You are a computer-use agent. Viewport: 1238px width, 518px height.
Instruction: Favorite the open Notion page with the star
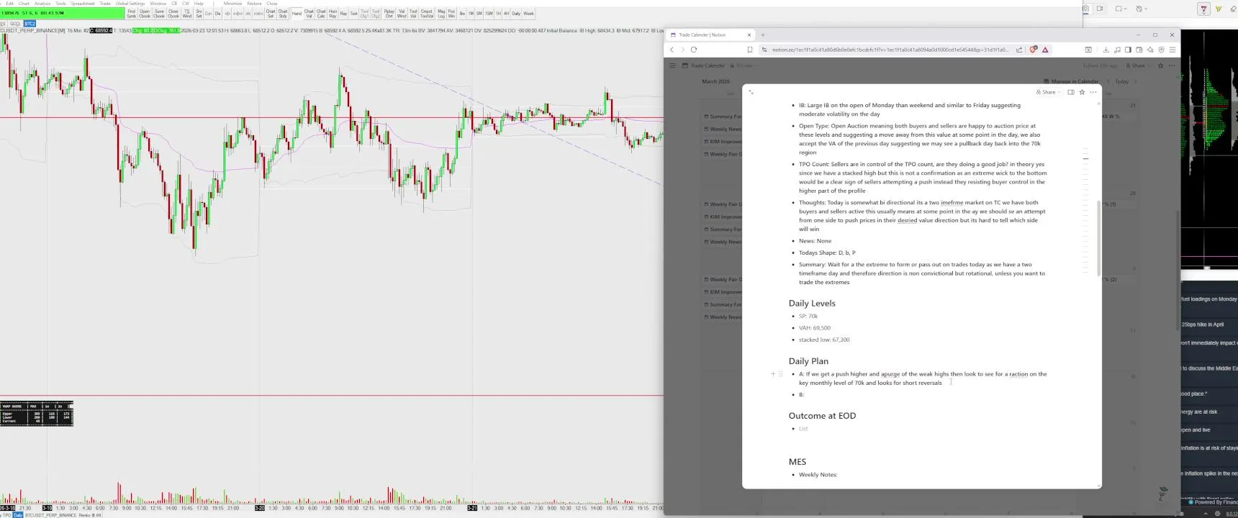(1082, 92)
